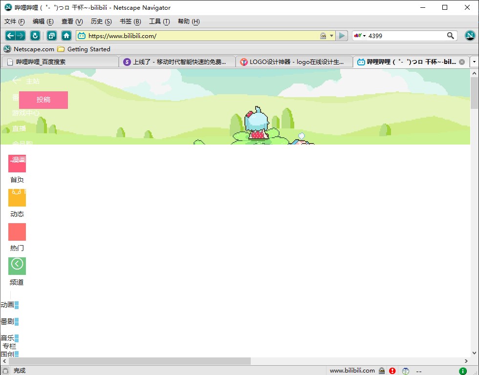Switch to the 哔哩哔哩_百度搜索 tab
Viewport: 479px width, 375px height.
pos(60,62)
